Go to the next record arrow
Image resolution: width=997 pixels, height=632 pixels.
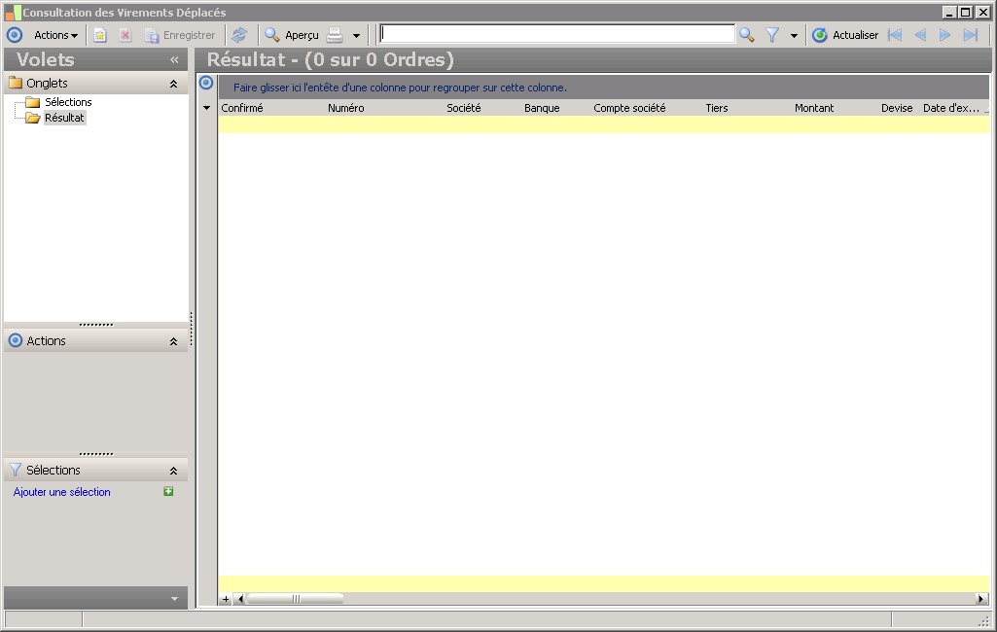point(944,36)
